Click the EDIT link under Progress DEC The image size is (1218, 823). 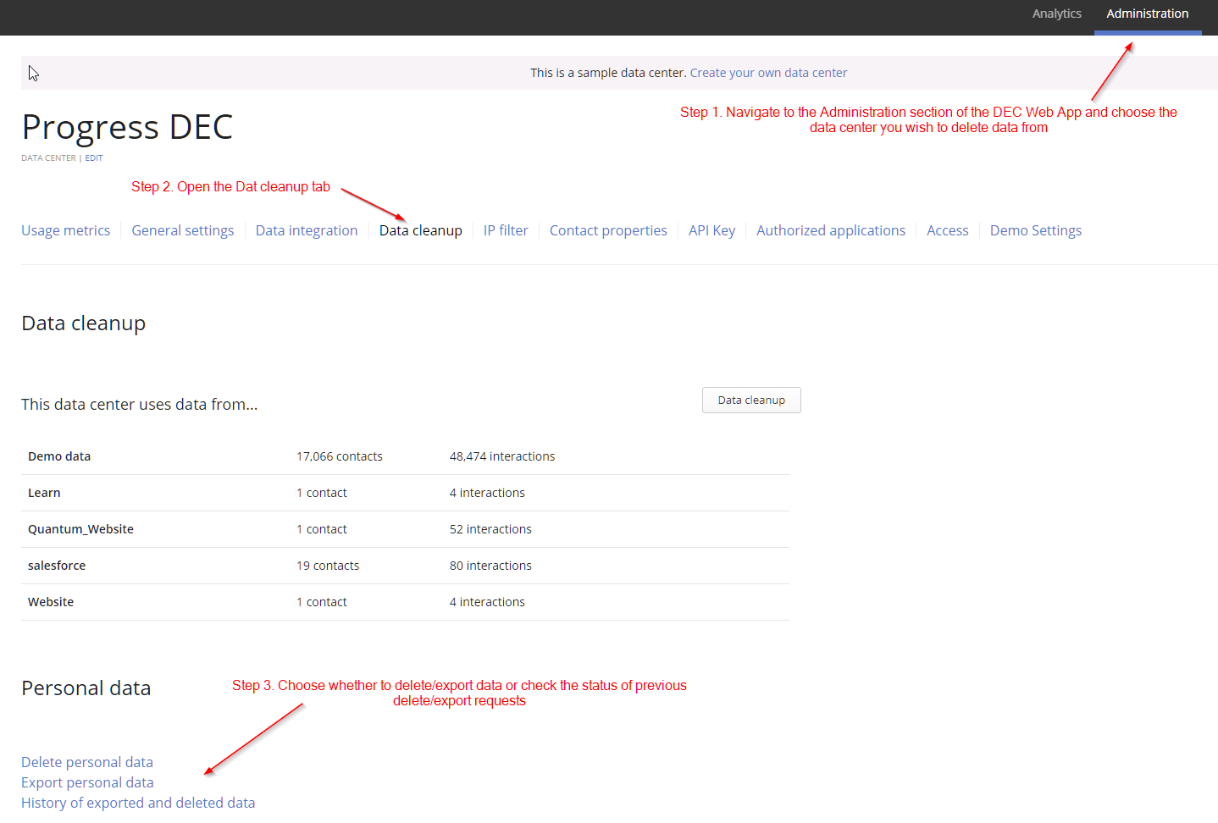tap(94, 158)
